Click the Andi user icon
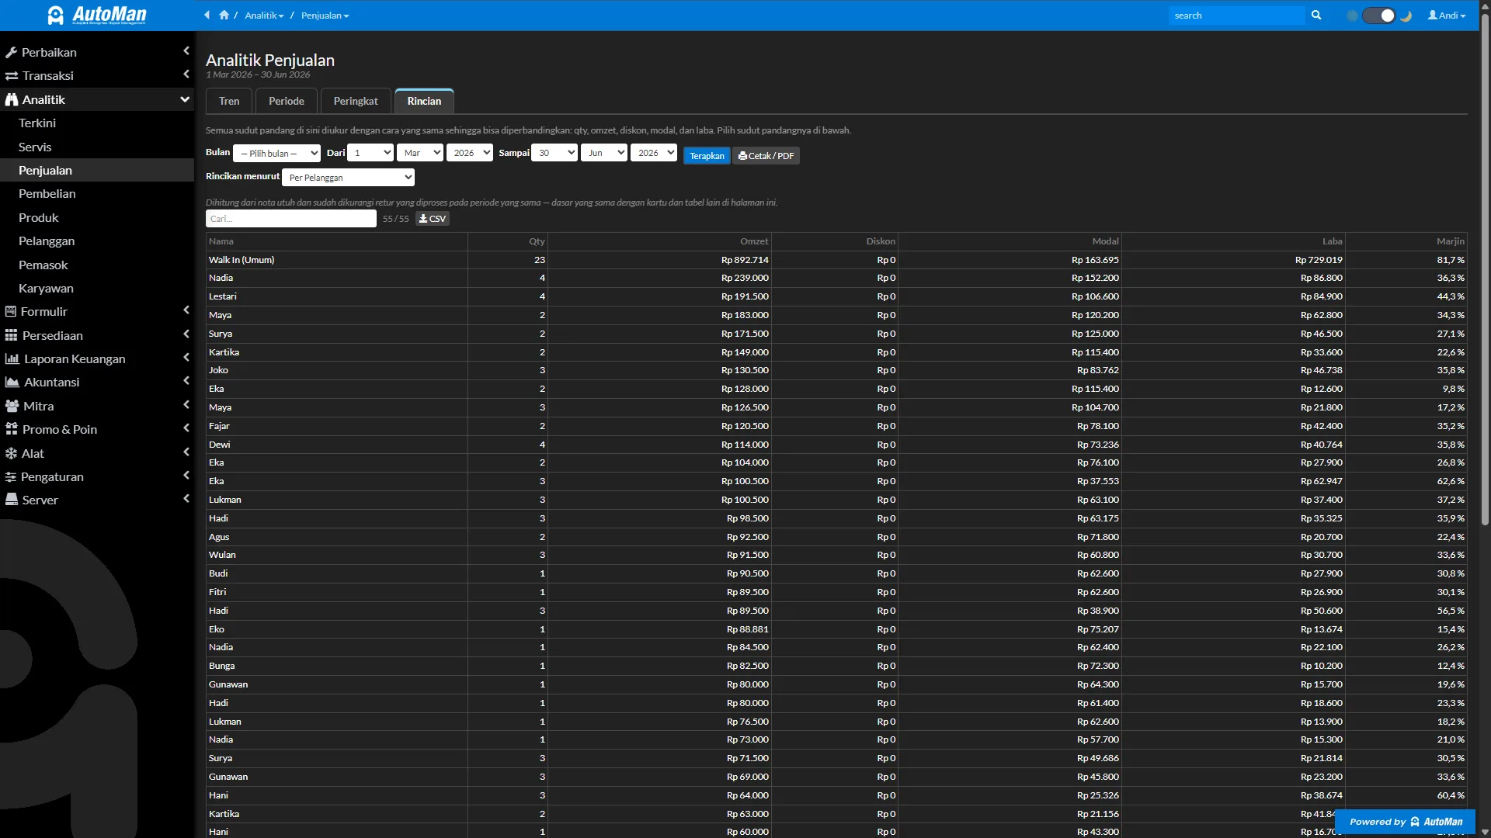 1432,15
